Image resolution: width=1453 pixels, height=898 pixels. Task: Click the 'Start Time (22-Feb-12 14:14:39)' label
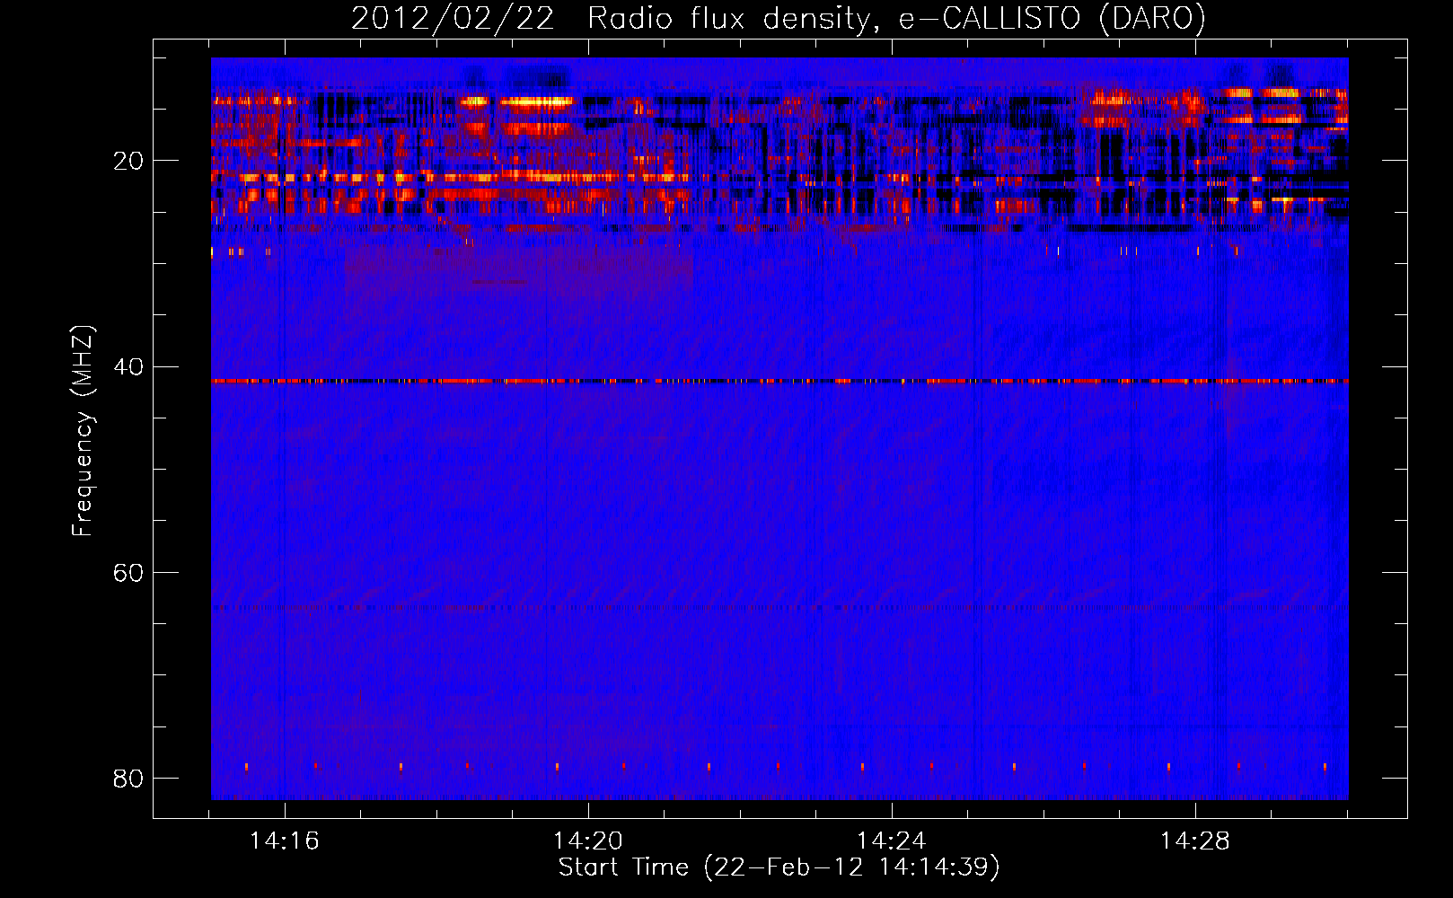[779, 867]
